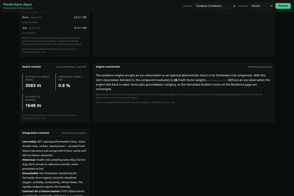Click the bold '28.7' component value

pos(177,80)
